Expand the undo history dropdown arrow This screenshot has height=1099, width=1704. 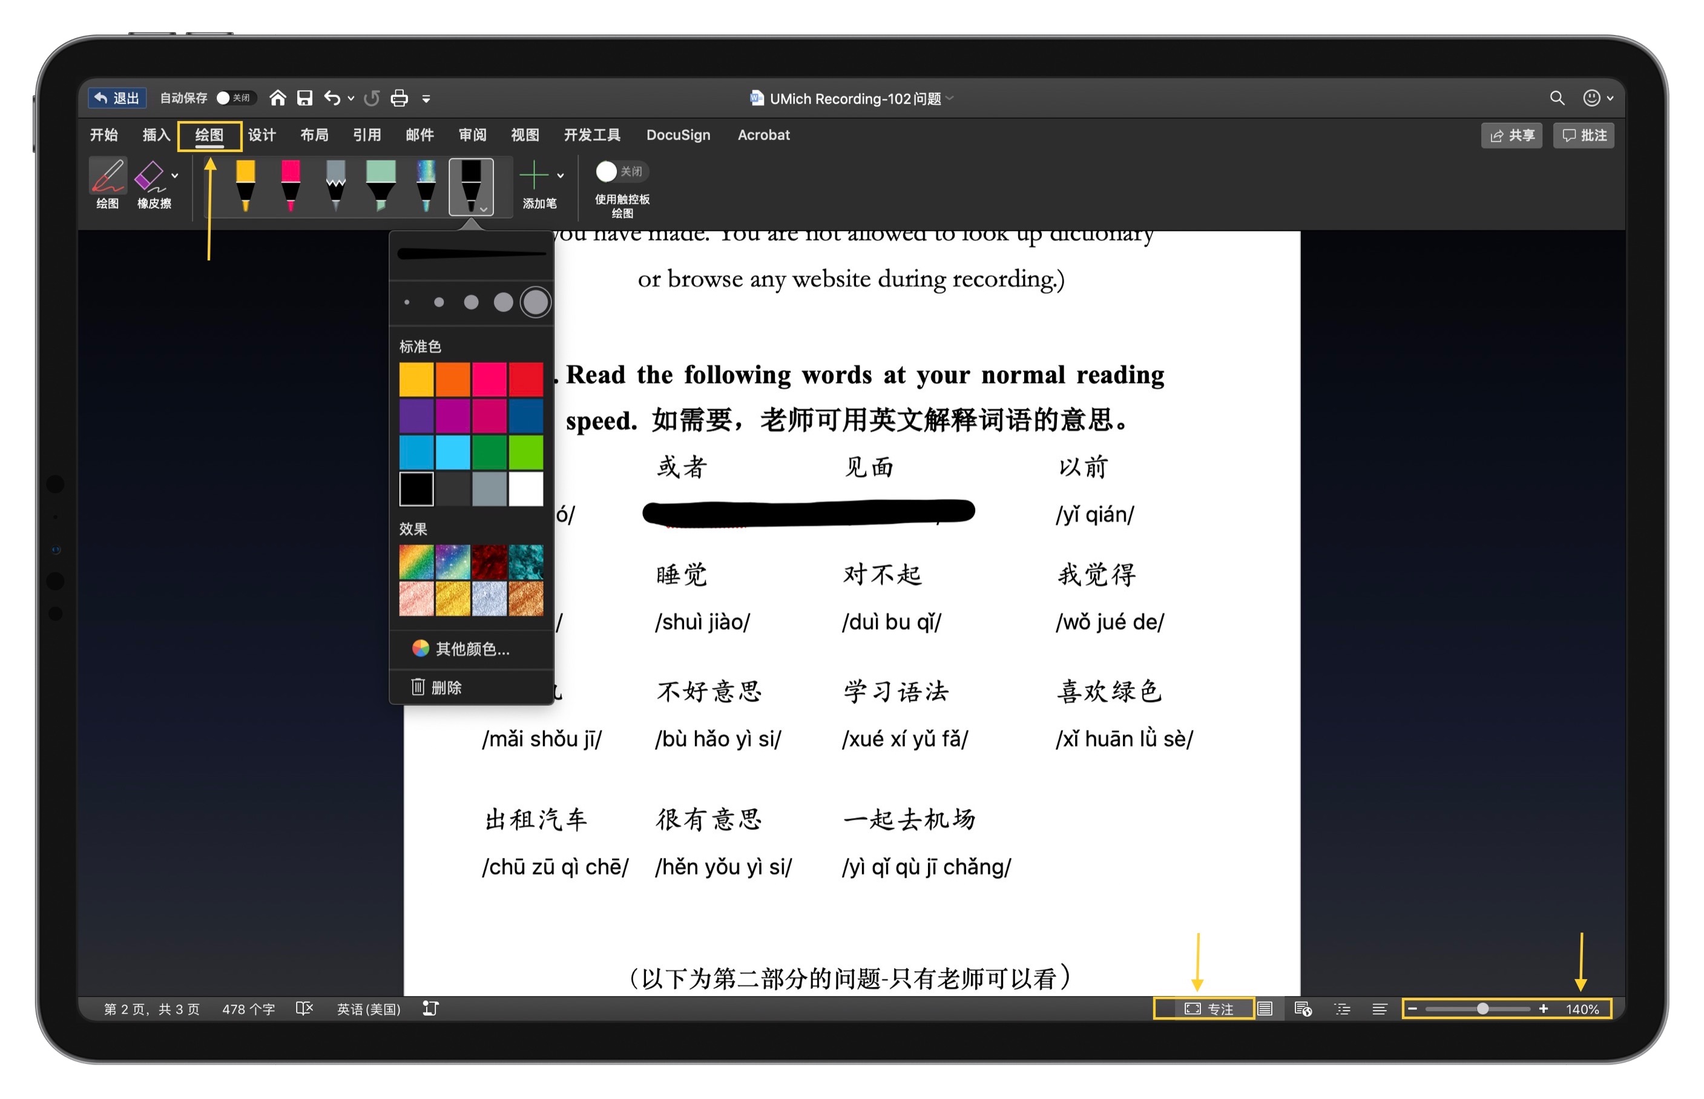pos(350,99)
